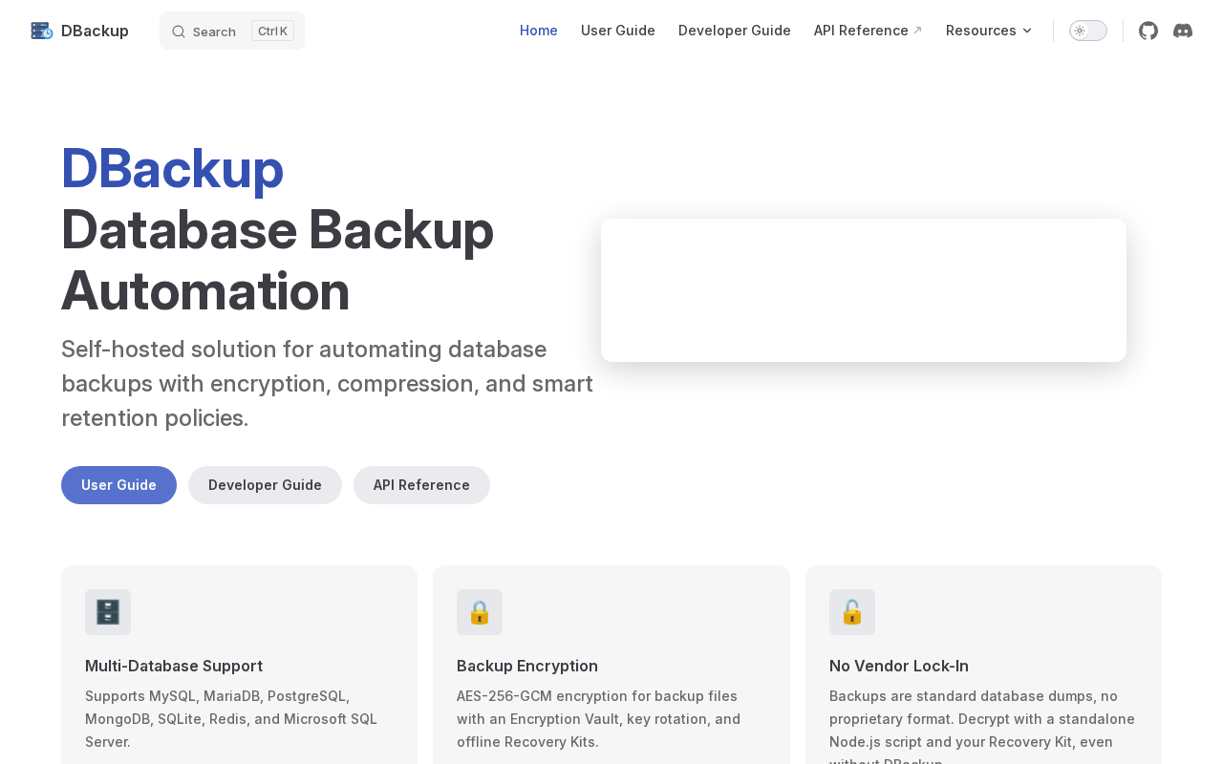
Task: Open the GitHub repository icon
Action: point(1148,31)
